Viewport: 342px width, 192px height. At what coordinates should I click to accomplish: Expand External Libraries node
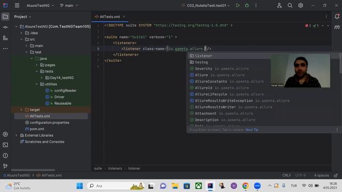(x=17, y=135)
